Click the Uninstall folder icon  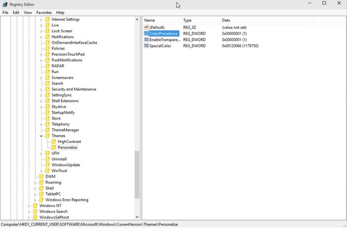tap(48, 159)
